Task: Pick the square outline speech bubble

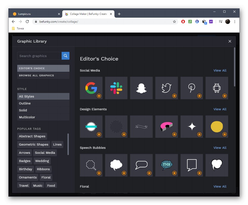Action: [192, 165]
